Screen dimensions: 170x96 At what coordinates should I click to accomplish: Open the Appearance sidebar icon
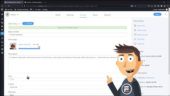(2, 38)
